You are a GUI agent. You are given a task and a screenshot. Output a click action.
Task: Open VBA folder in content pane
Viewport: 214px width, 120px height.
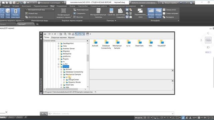150,43
